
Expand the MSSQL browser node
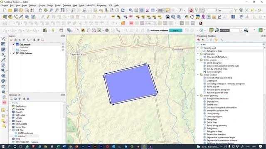tap(10, 118)
